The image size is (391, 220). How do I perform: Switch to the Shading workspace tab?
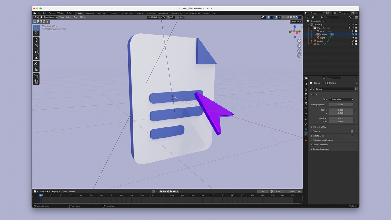point(140,13)
